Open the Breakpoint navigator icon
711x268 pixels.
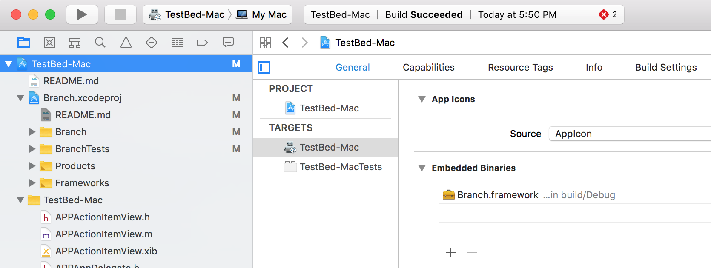pyautogui.click(x=203, y=43)
